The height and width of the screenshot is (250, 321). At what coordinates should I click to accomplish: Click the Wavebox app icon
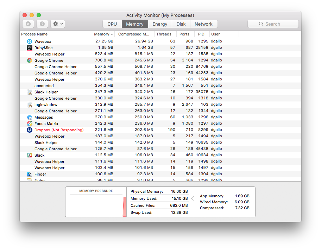30,41
